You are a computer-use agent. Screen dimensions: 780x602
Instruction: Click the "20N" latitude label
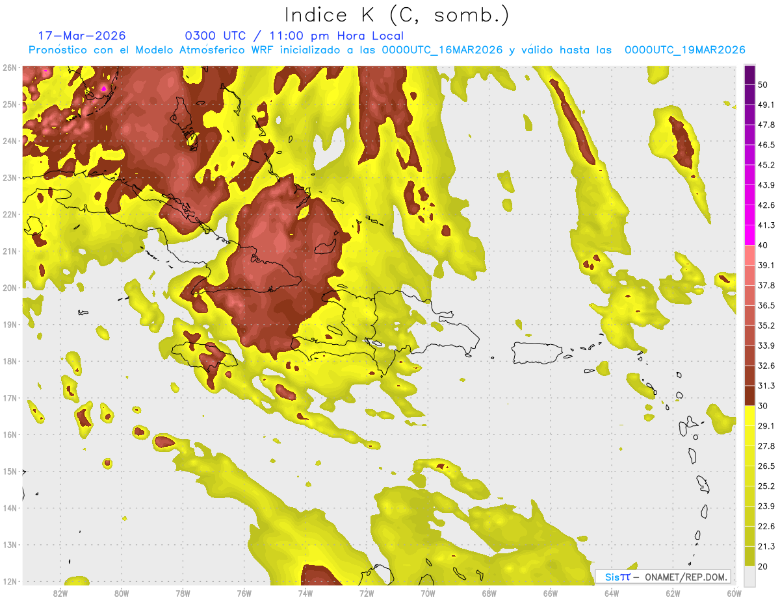(x=10, y=288)
